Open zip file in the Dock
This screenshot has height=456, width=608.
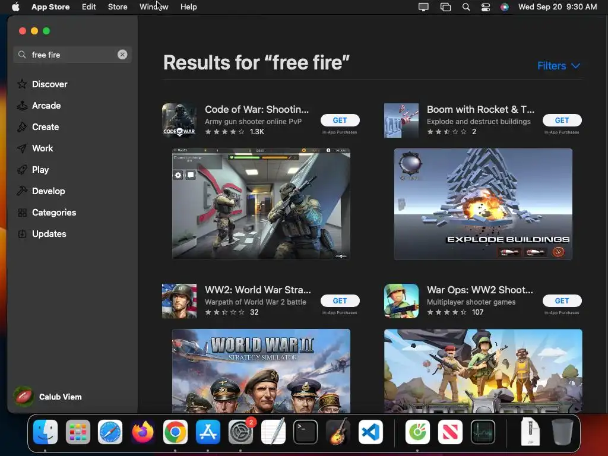point(530,431)
